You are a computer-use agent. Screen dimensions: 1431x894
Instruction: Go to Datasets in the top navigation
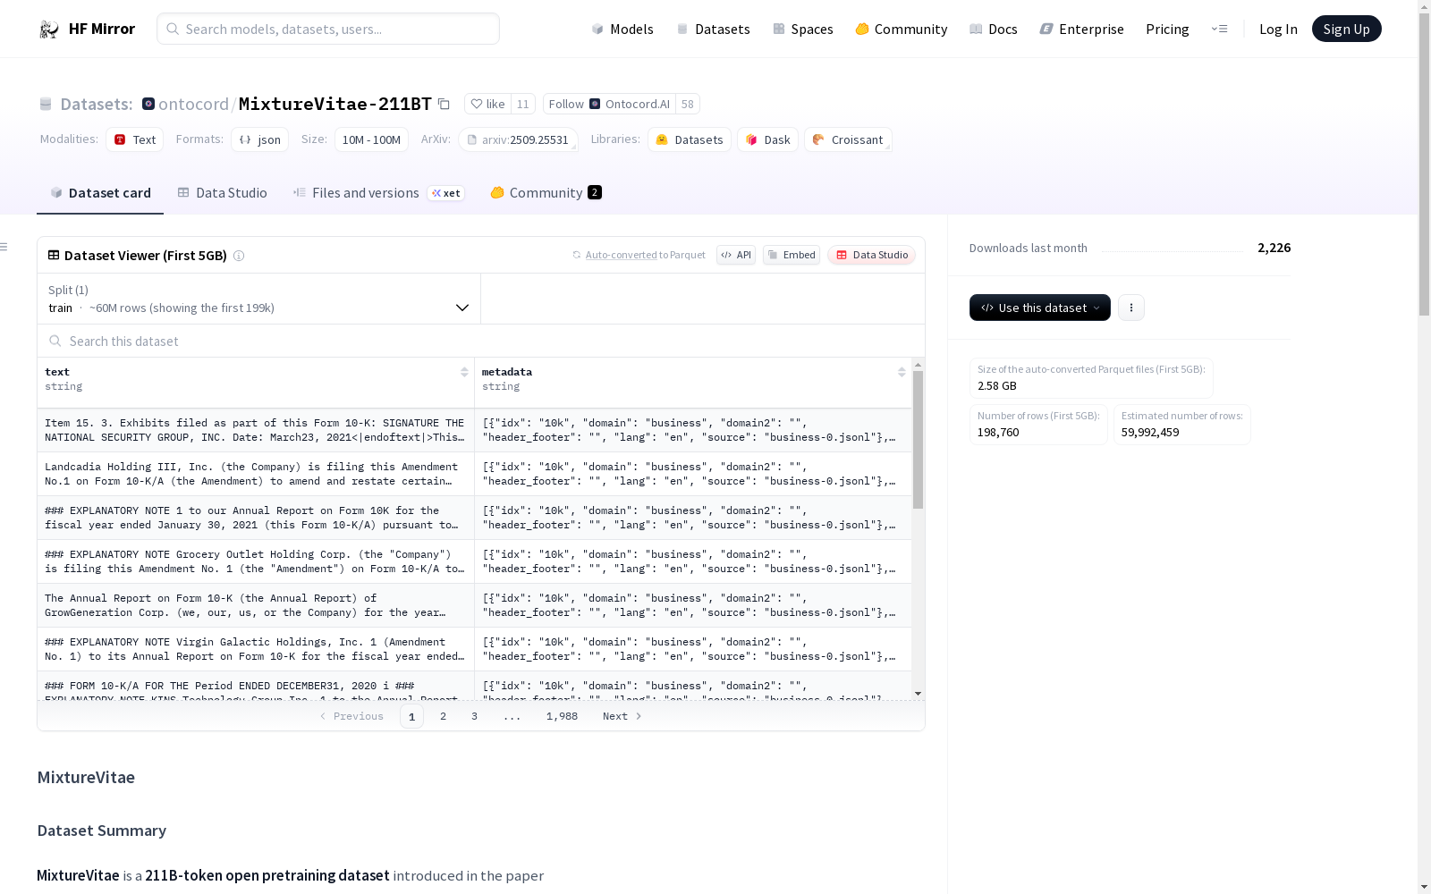point(713,30)
